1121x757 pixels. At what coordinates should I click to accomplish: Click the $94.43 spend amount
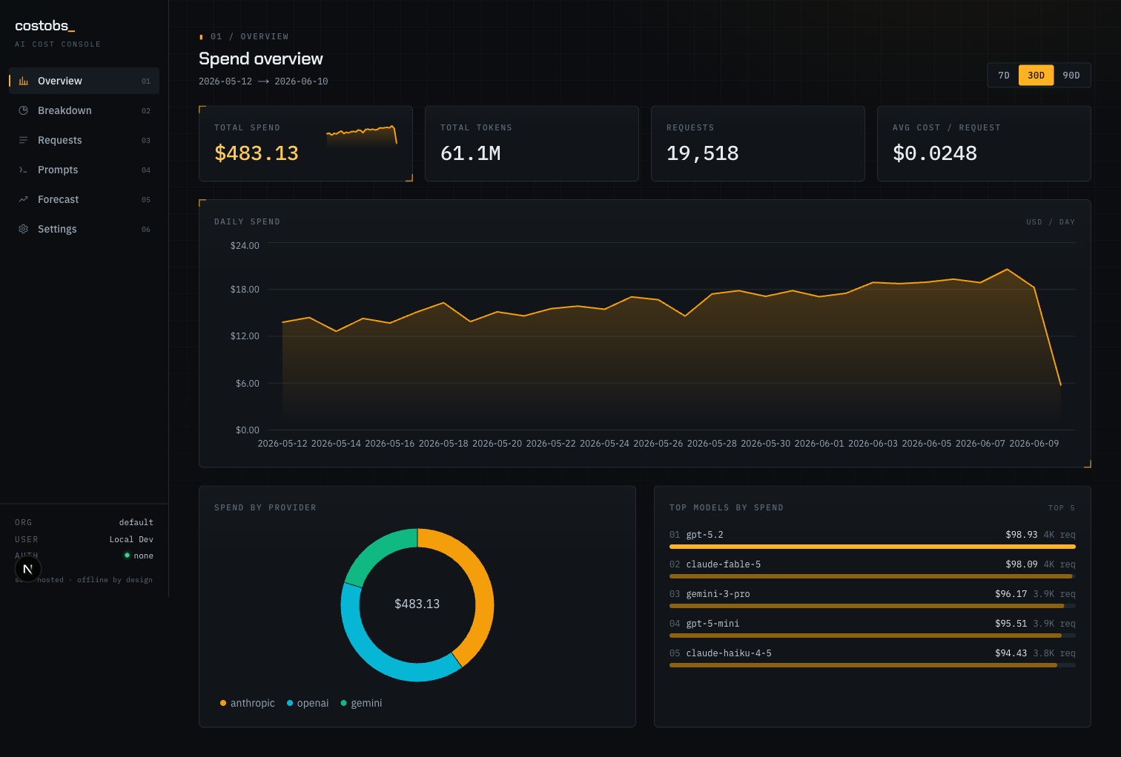point(1011,653)
